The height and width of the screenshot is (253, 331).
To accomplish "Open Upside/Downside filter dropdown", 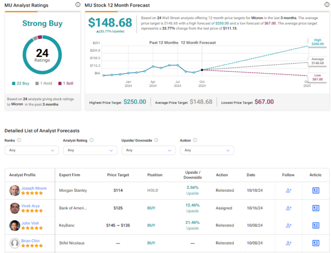I will coord(148,150).
